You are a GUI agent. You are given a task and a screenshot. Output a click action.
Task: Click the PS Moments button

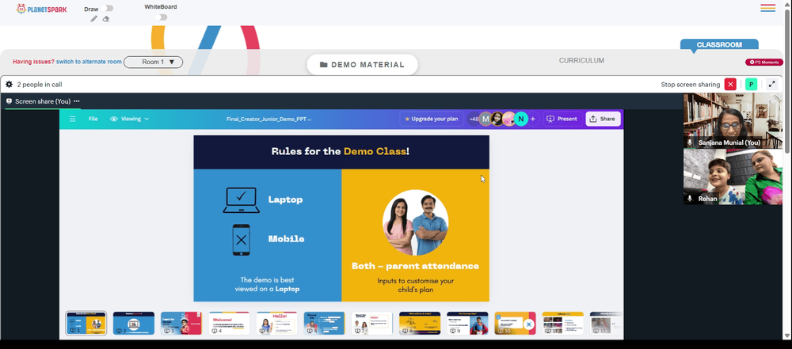(764, 62)
